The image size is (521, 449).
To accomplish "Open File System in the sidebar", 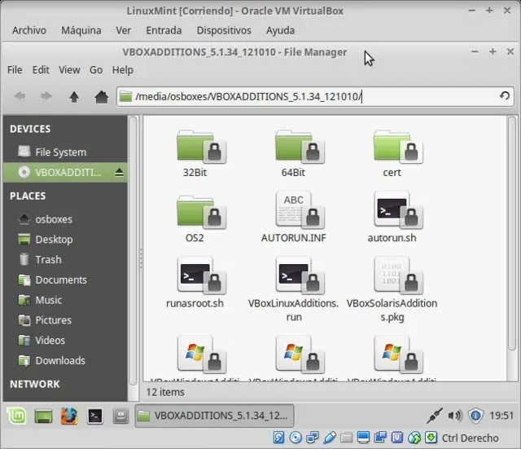I will tap(65, 152).
